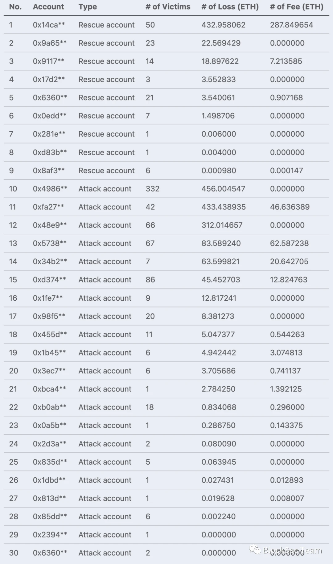Screen dimensions: 333x564
Task: Select account address 0x2d3a**
Action: pyautogui.click(x=50, y=444)
